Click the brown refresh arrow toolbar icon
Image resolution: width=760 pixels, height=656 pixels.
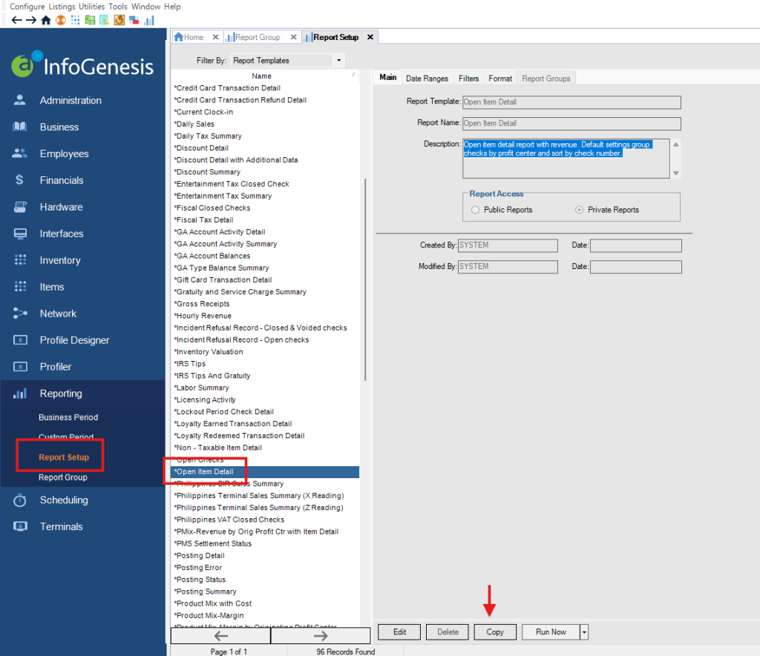pyautogui.click(x=119, y=20)
